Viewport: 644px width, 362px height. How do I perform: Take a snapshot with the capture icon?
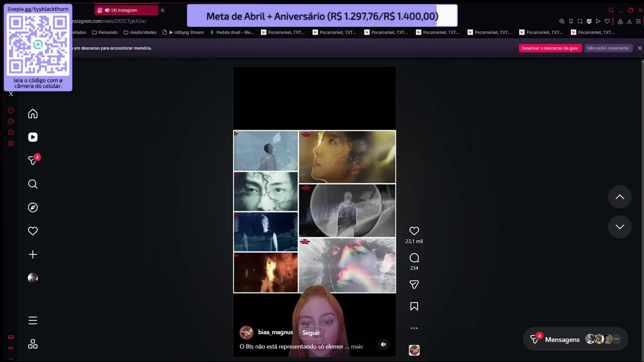pos(580,21)
